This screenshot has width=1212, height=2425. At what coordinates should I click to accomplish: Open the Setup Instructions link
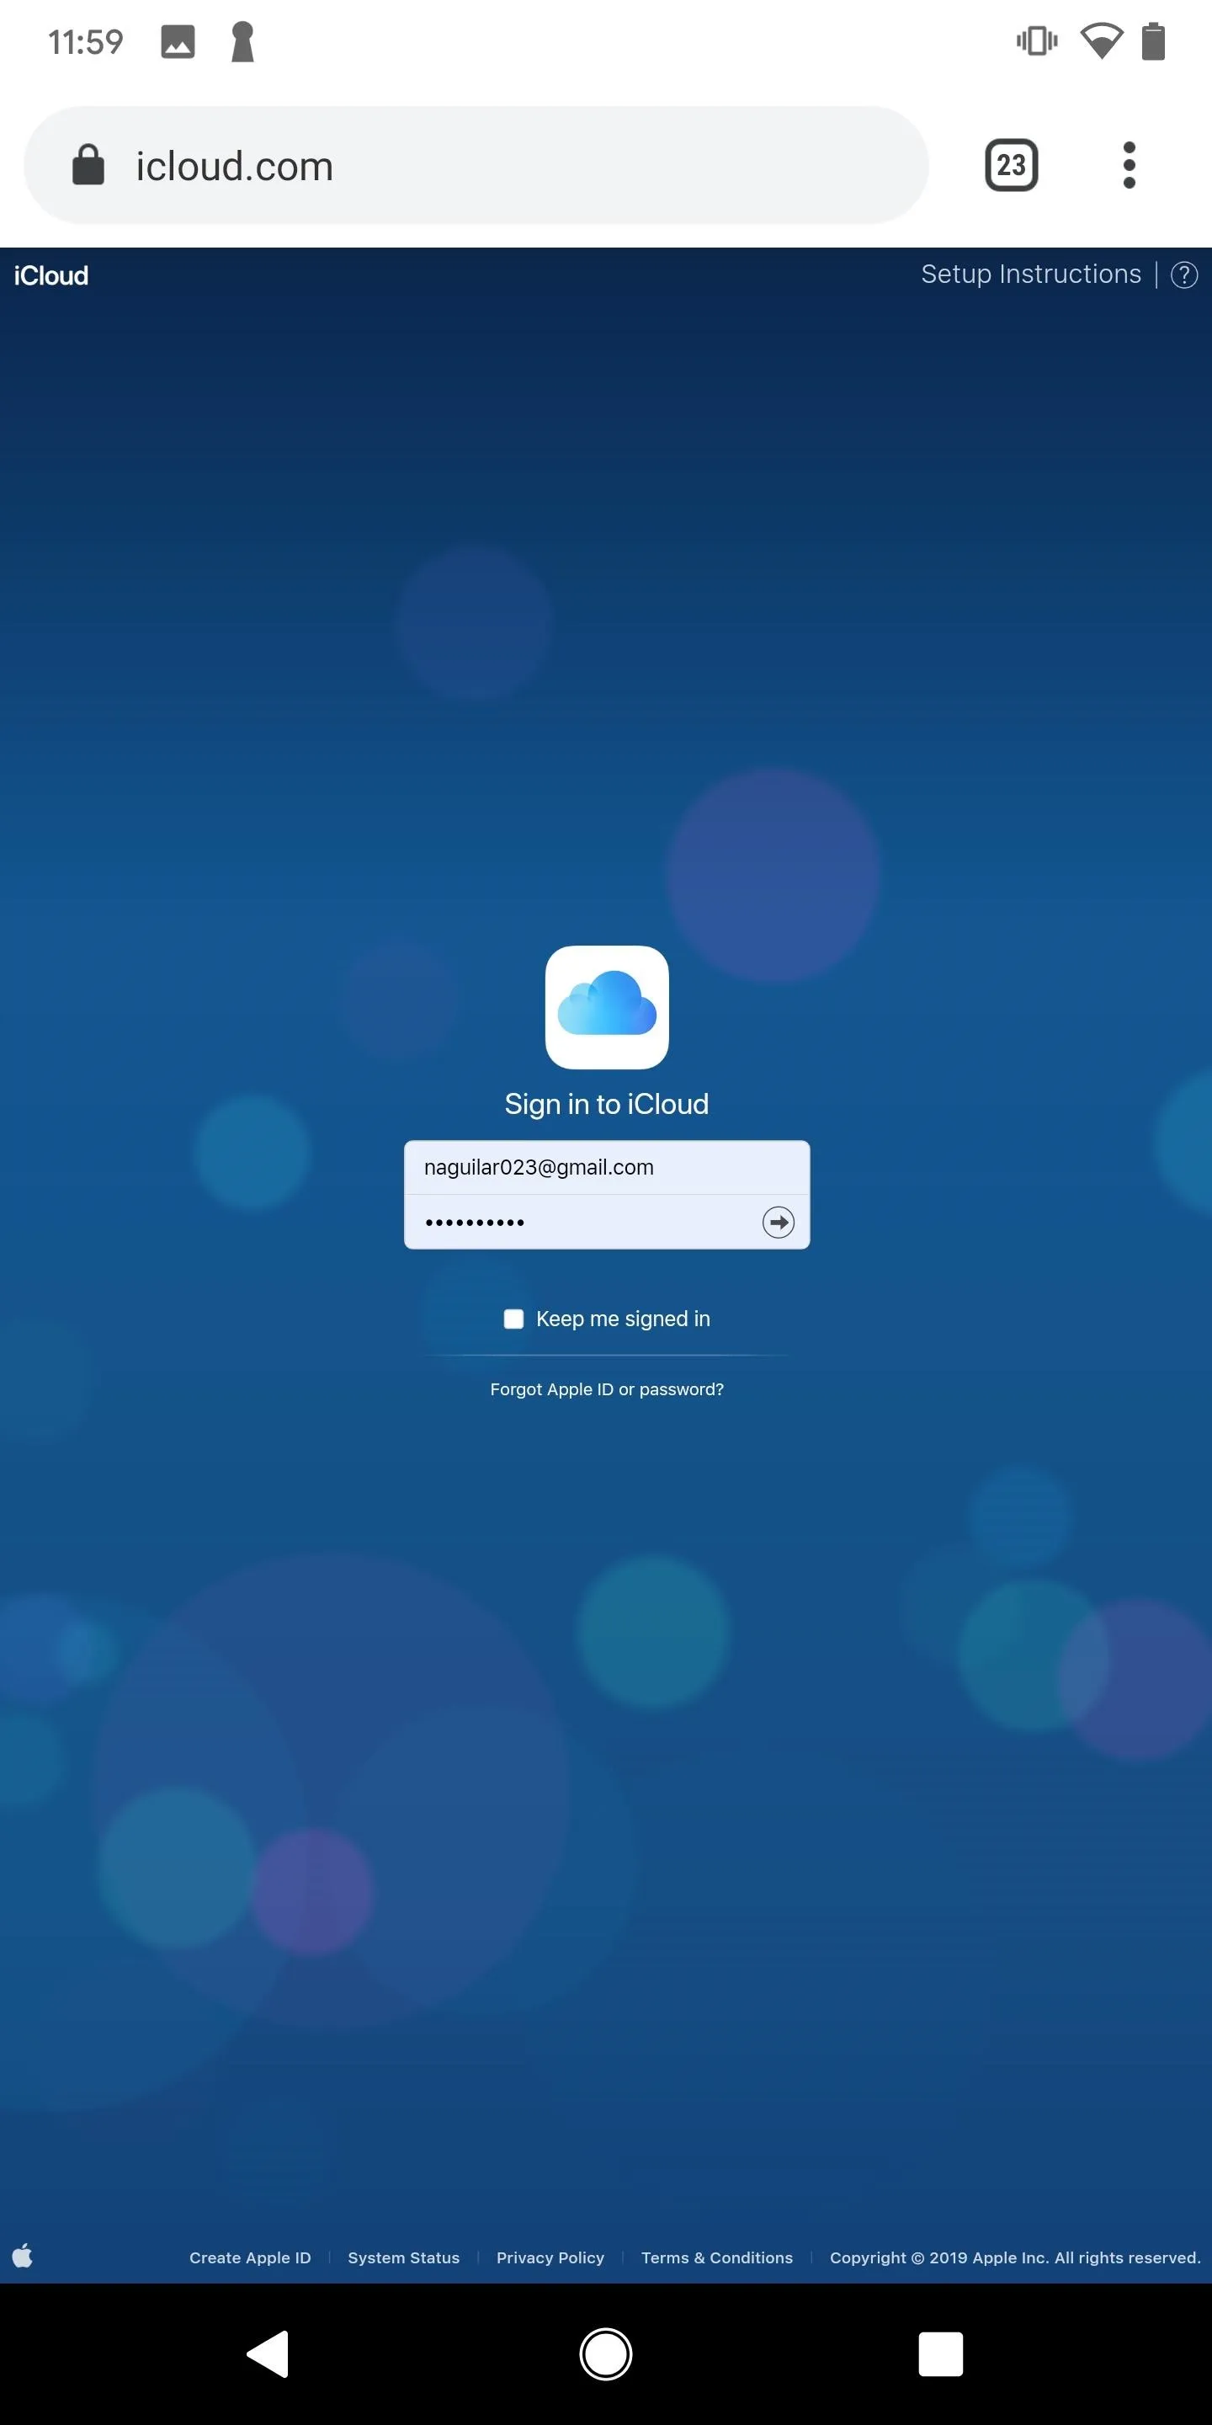point(1030,274)
